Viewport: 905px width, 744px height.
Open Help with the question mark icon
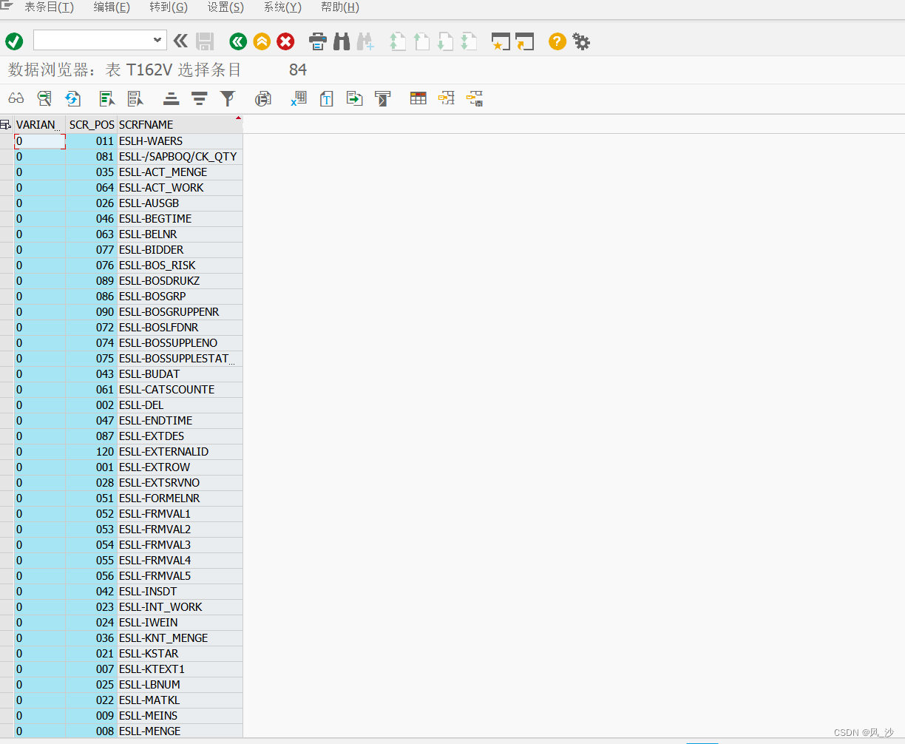557,41
